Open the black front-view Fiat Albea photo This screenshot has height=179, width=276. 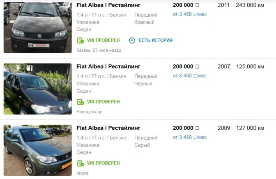[x=38, y=28]
